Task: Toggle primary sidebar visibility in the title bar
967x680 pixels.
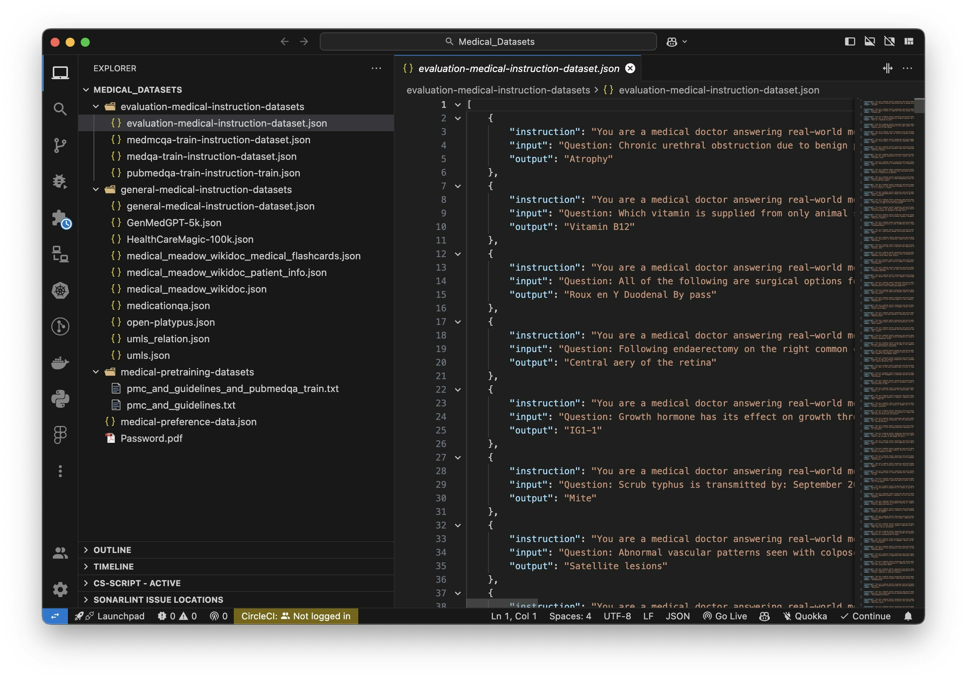Action: 849,41
